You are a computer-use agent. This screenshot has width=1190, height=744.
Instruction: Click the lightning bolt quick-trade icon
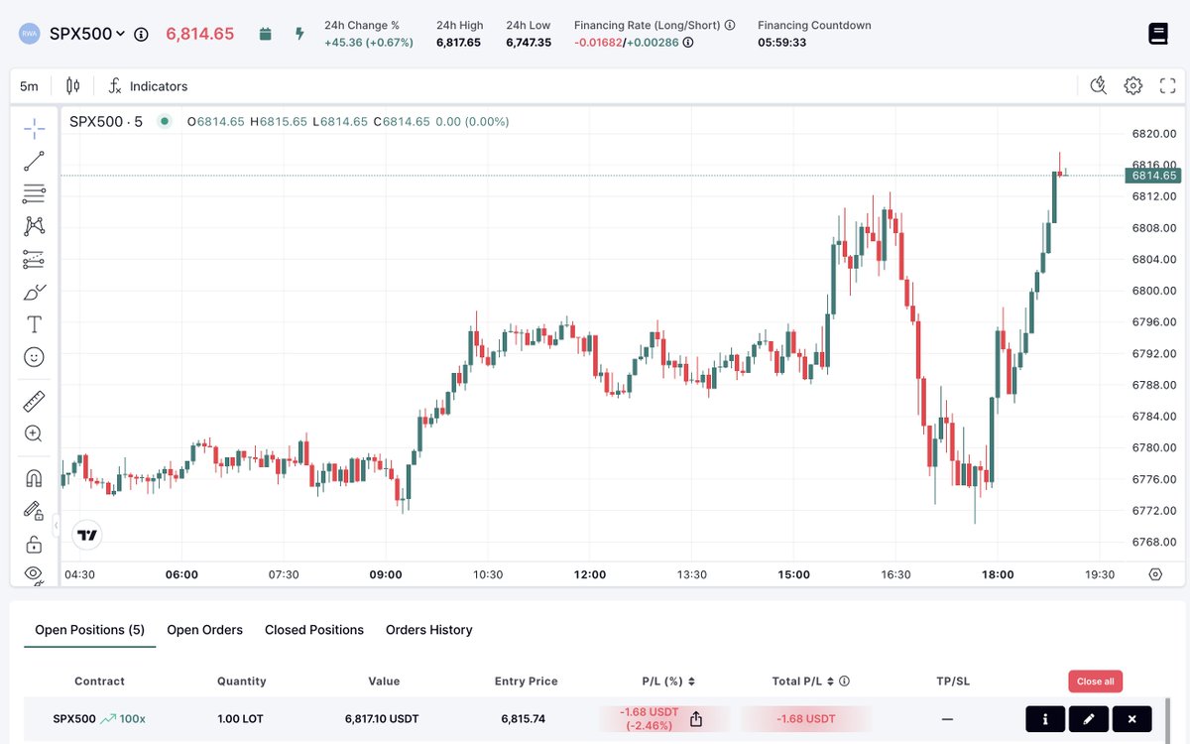[299, 34]
